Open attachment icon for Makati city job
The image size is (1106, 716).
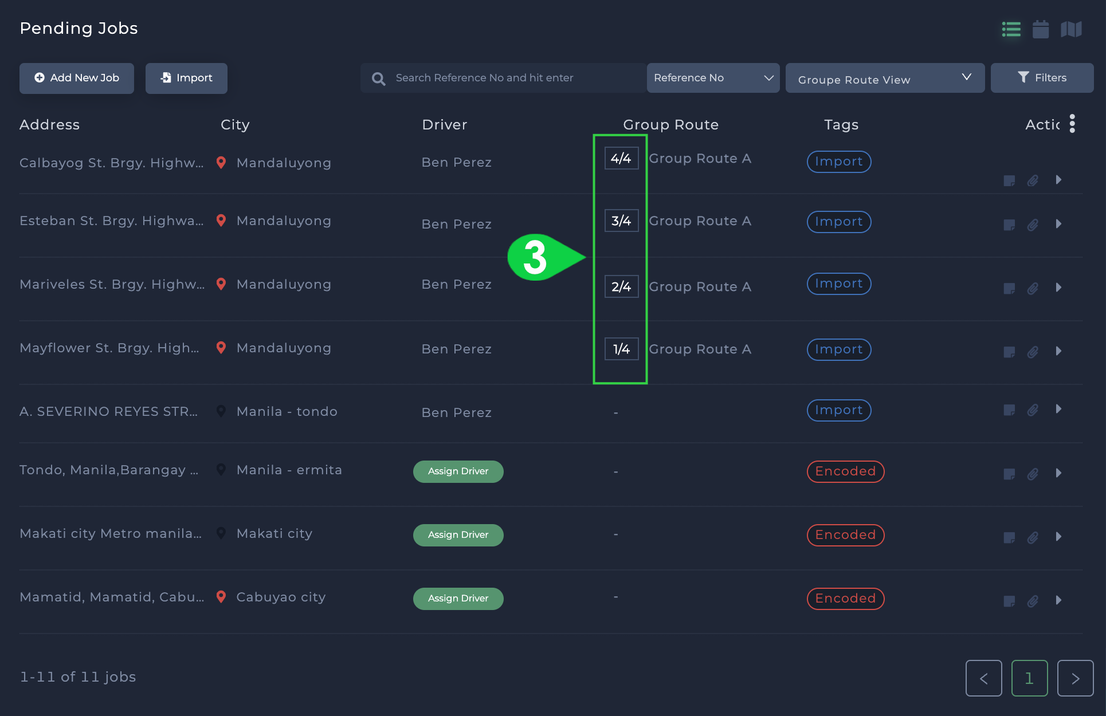pyautogui.click(x=1033, y=538)
